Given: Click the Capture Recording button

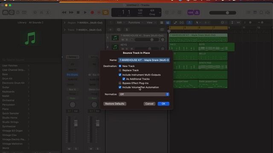Looking at the screenshot, I should pyautogui.click(x=99, y=12).
